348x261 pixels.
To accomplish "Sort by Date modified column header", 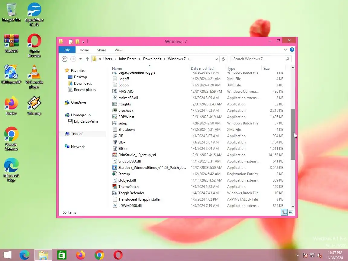I will pos(207,68).
